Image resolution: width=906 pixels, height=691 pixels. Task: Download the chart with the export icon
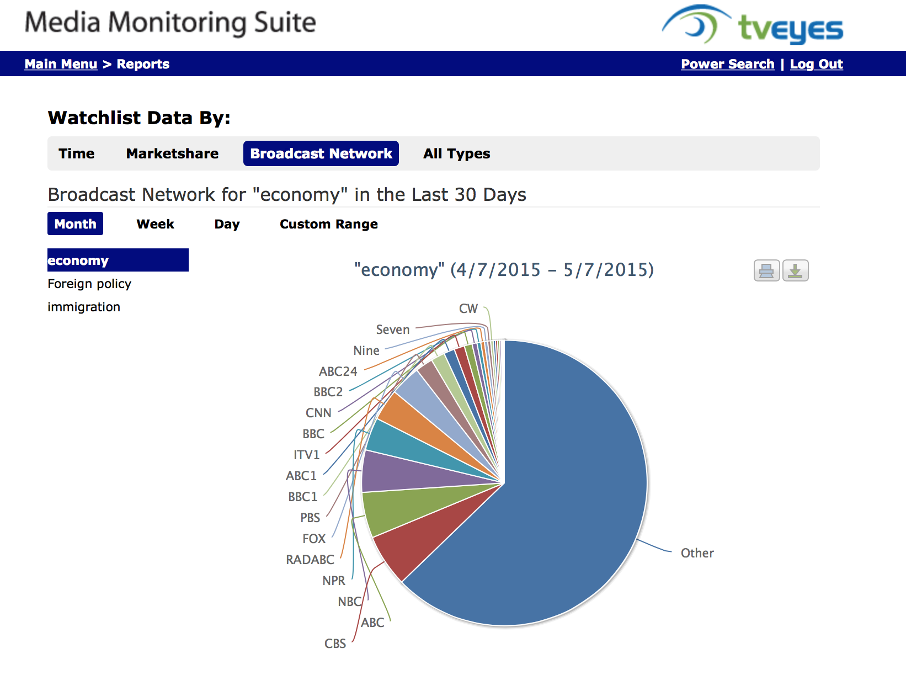[795, 270]
